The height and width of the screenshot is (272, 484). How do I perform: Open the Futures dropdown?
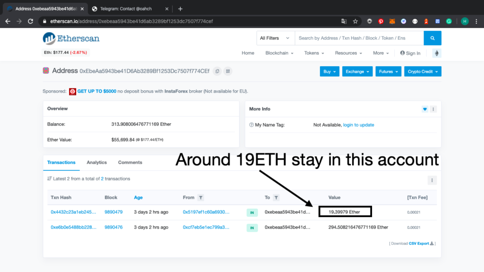click(388, 72)
